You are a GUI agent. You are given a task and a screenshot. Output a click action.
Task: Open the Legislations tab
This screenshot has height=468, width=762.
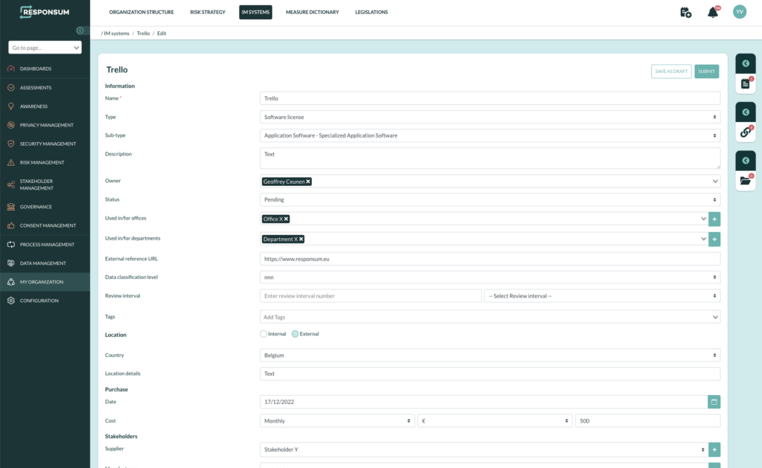pyautogui.click(x=371, y=12)
